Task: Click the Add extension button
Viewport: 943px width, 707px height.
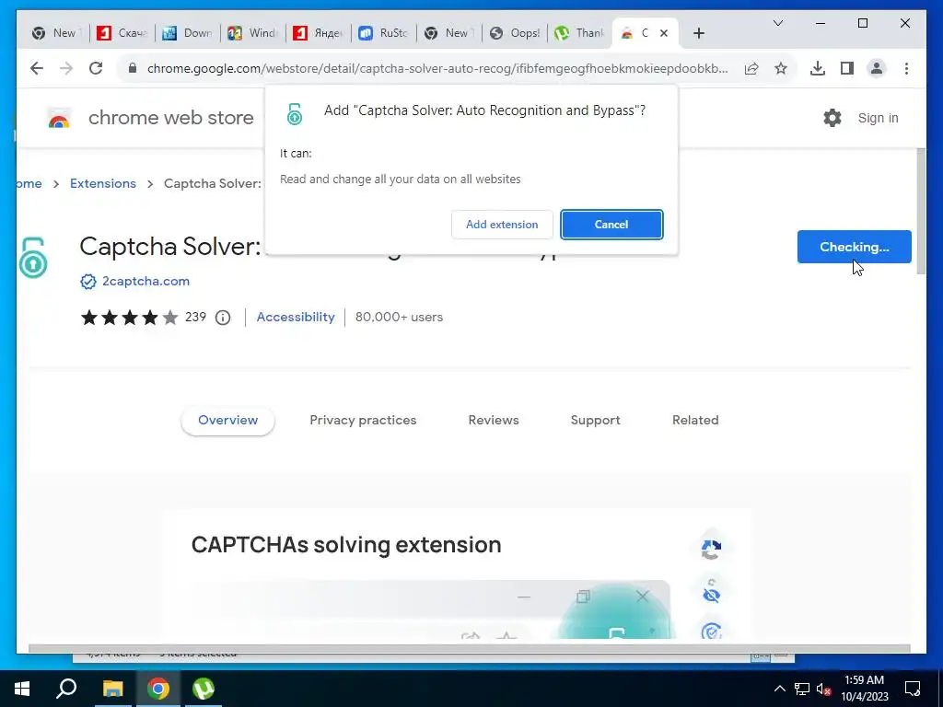Action: [x=502, y=225]
